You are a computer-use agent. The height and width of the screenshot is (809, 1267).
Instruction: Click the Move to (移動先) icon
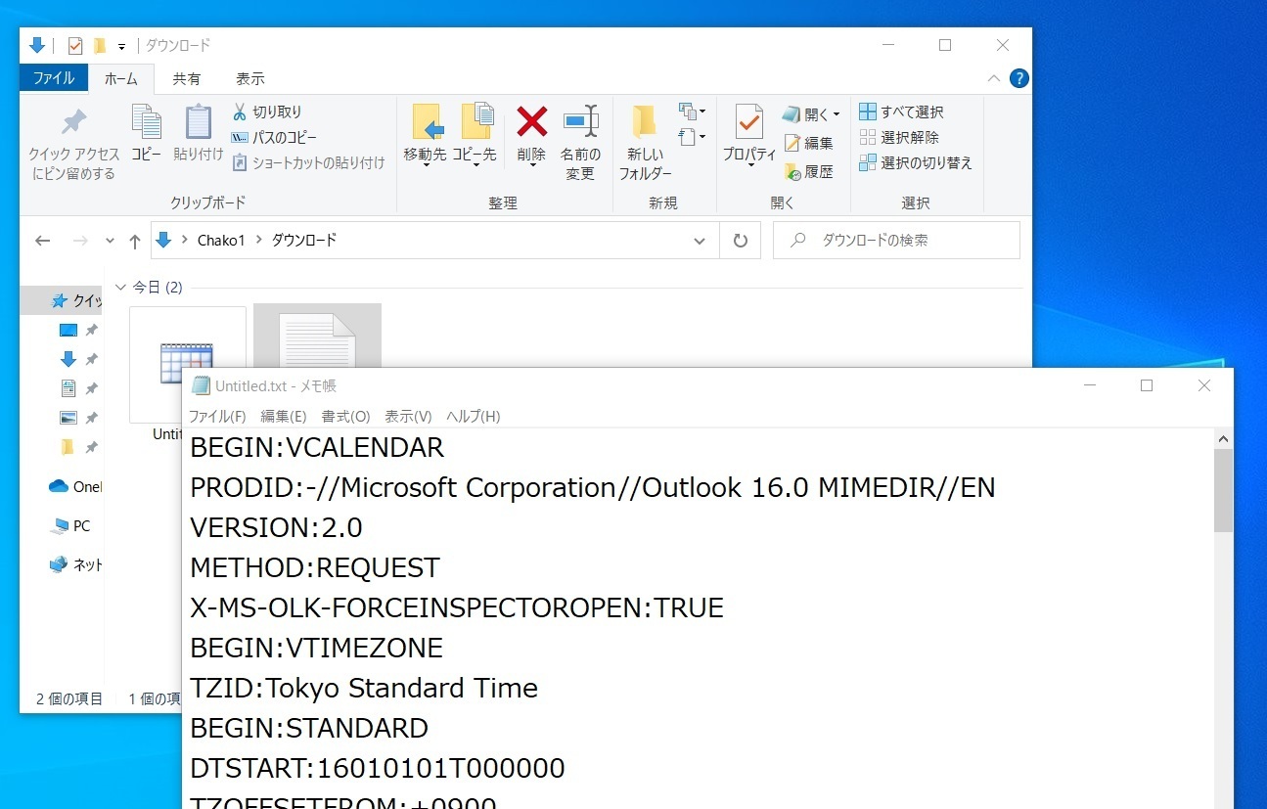pos(426,122)
